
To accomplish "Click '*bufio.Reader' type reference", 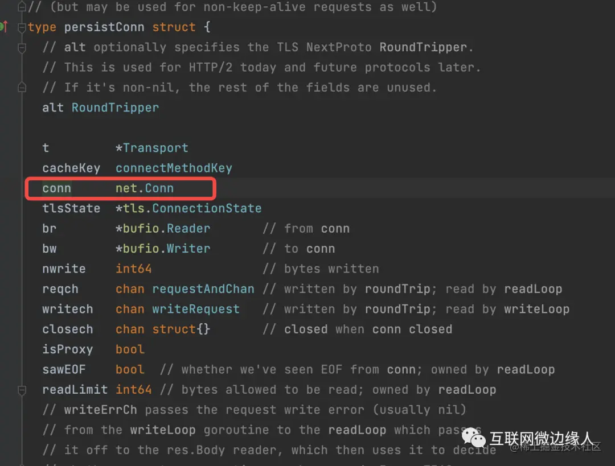I will click(x=163, y=229).
